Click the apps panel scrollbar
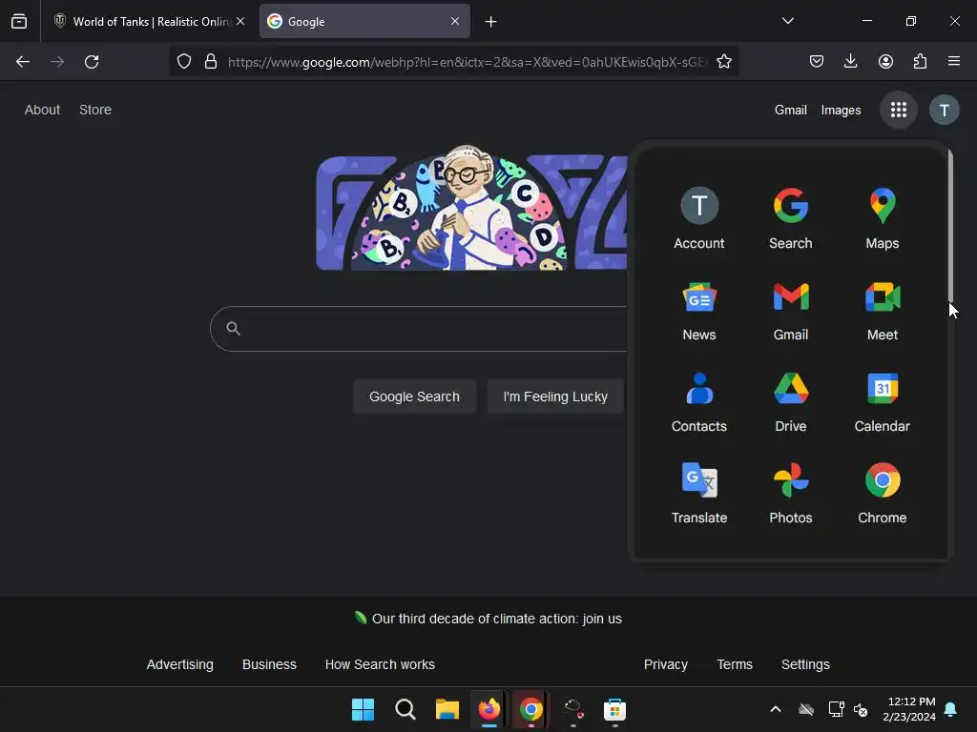The height and width of the screenshot is (732, 977). coord(950,225)
